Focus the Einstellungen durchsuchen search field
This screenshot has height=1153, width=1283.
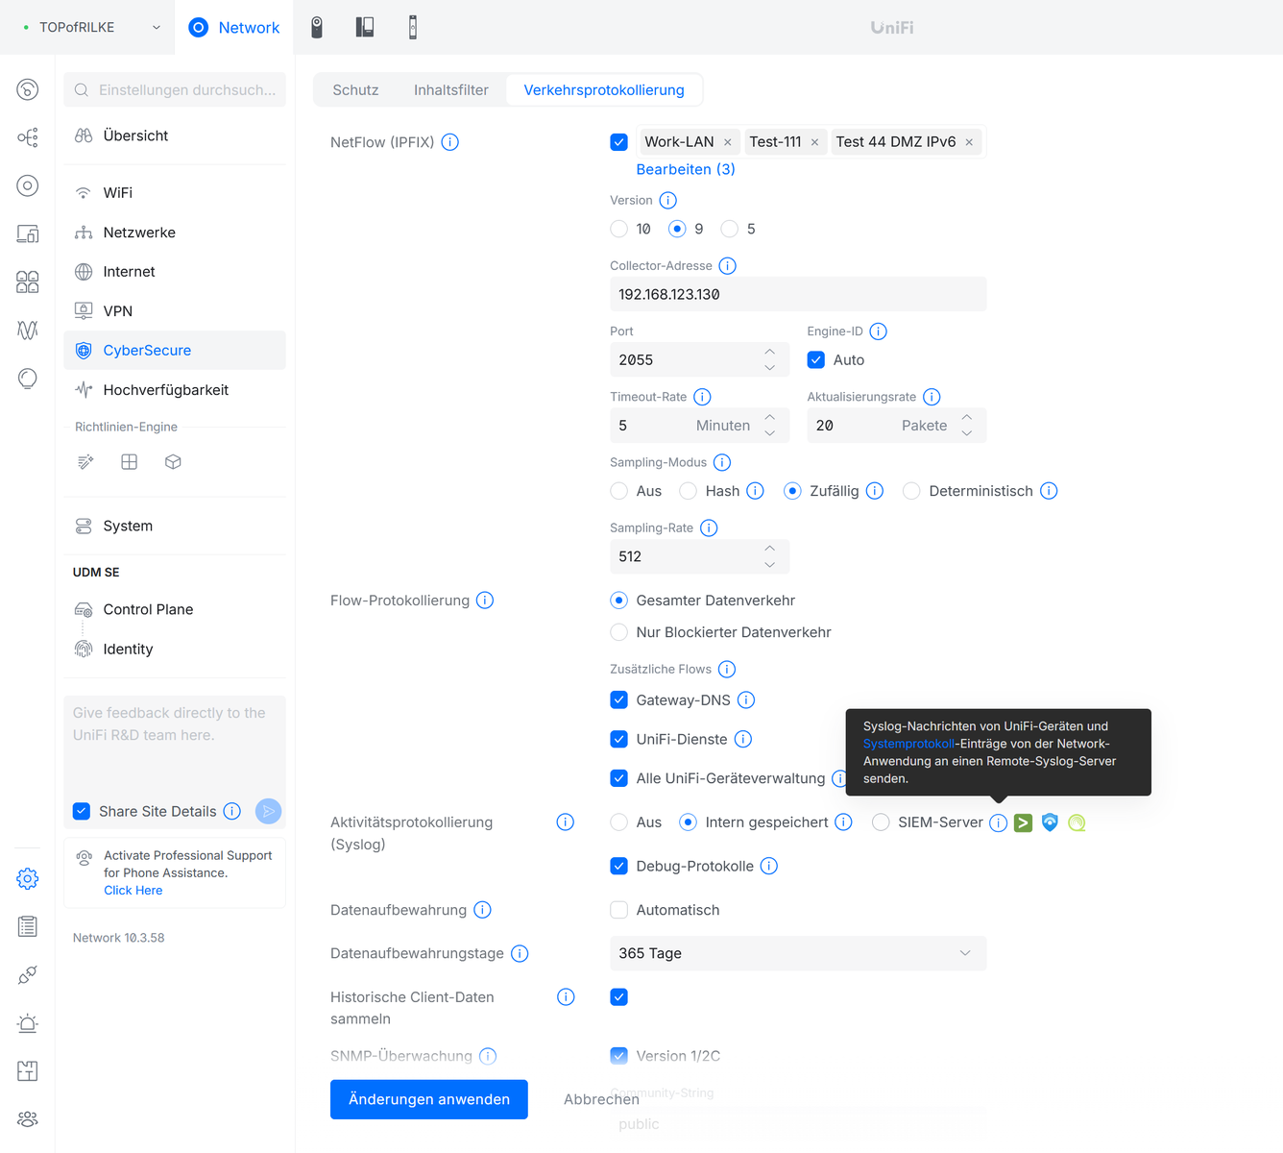[175, 90]
